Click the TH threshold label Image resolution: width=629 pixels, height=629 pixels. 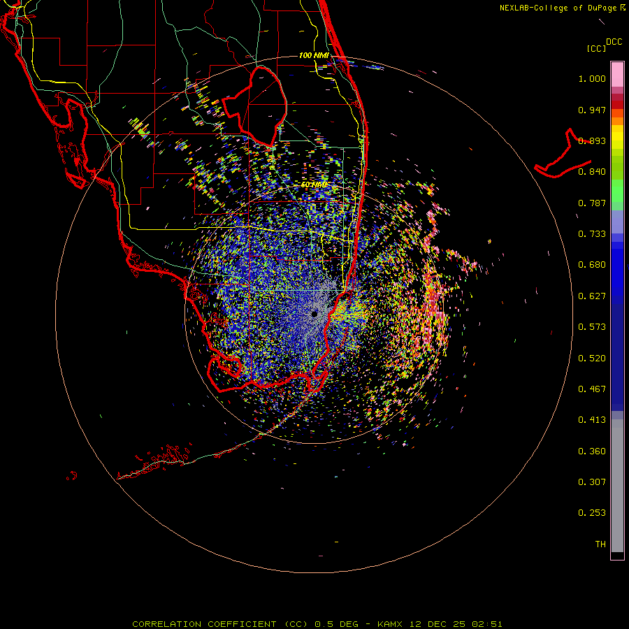point(600,544)
